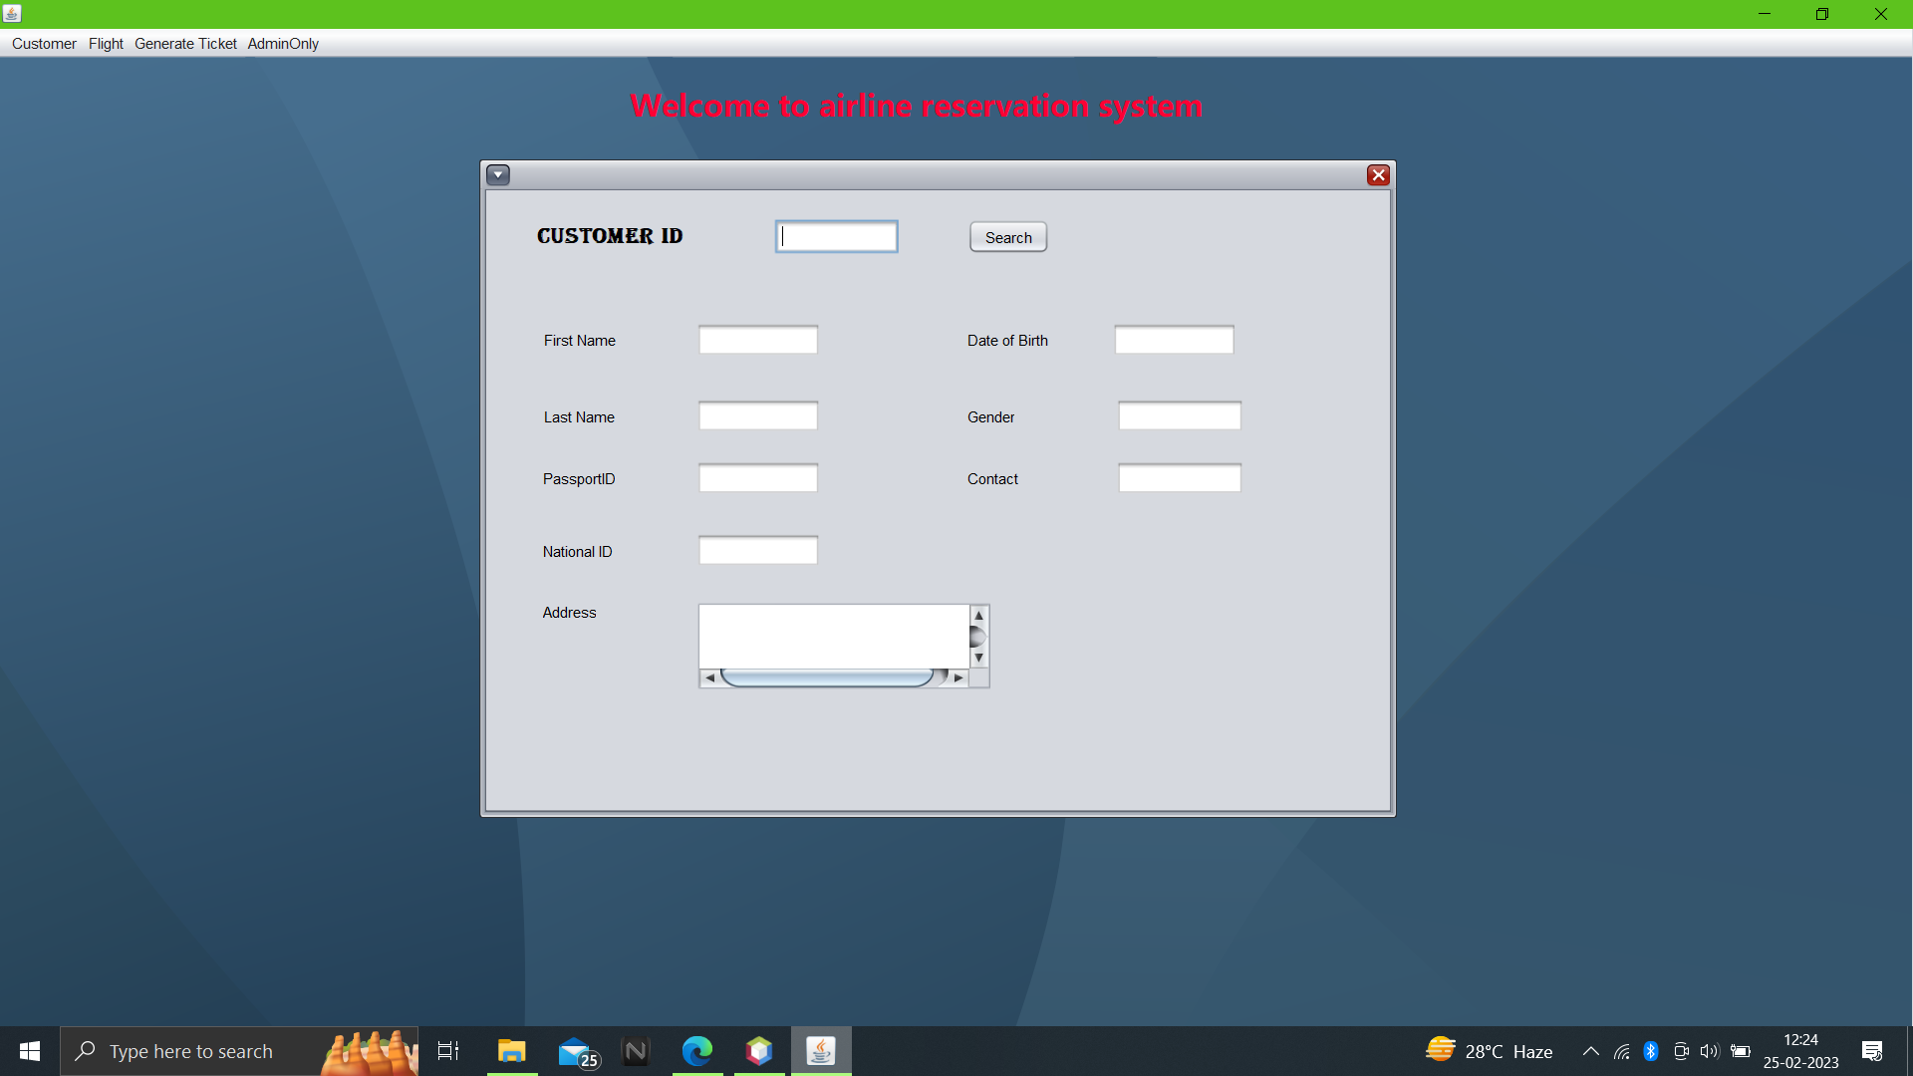1913x1076 pixels.
Task: Click the Search button
Action: tap(1007, 236)
